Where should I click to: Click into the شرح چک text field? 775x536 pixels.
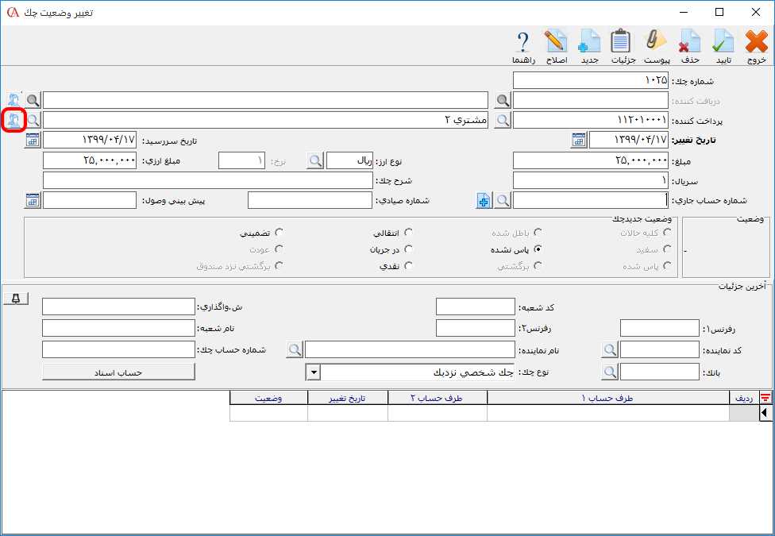[x=207, y=180]
